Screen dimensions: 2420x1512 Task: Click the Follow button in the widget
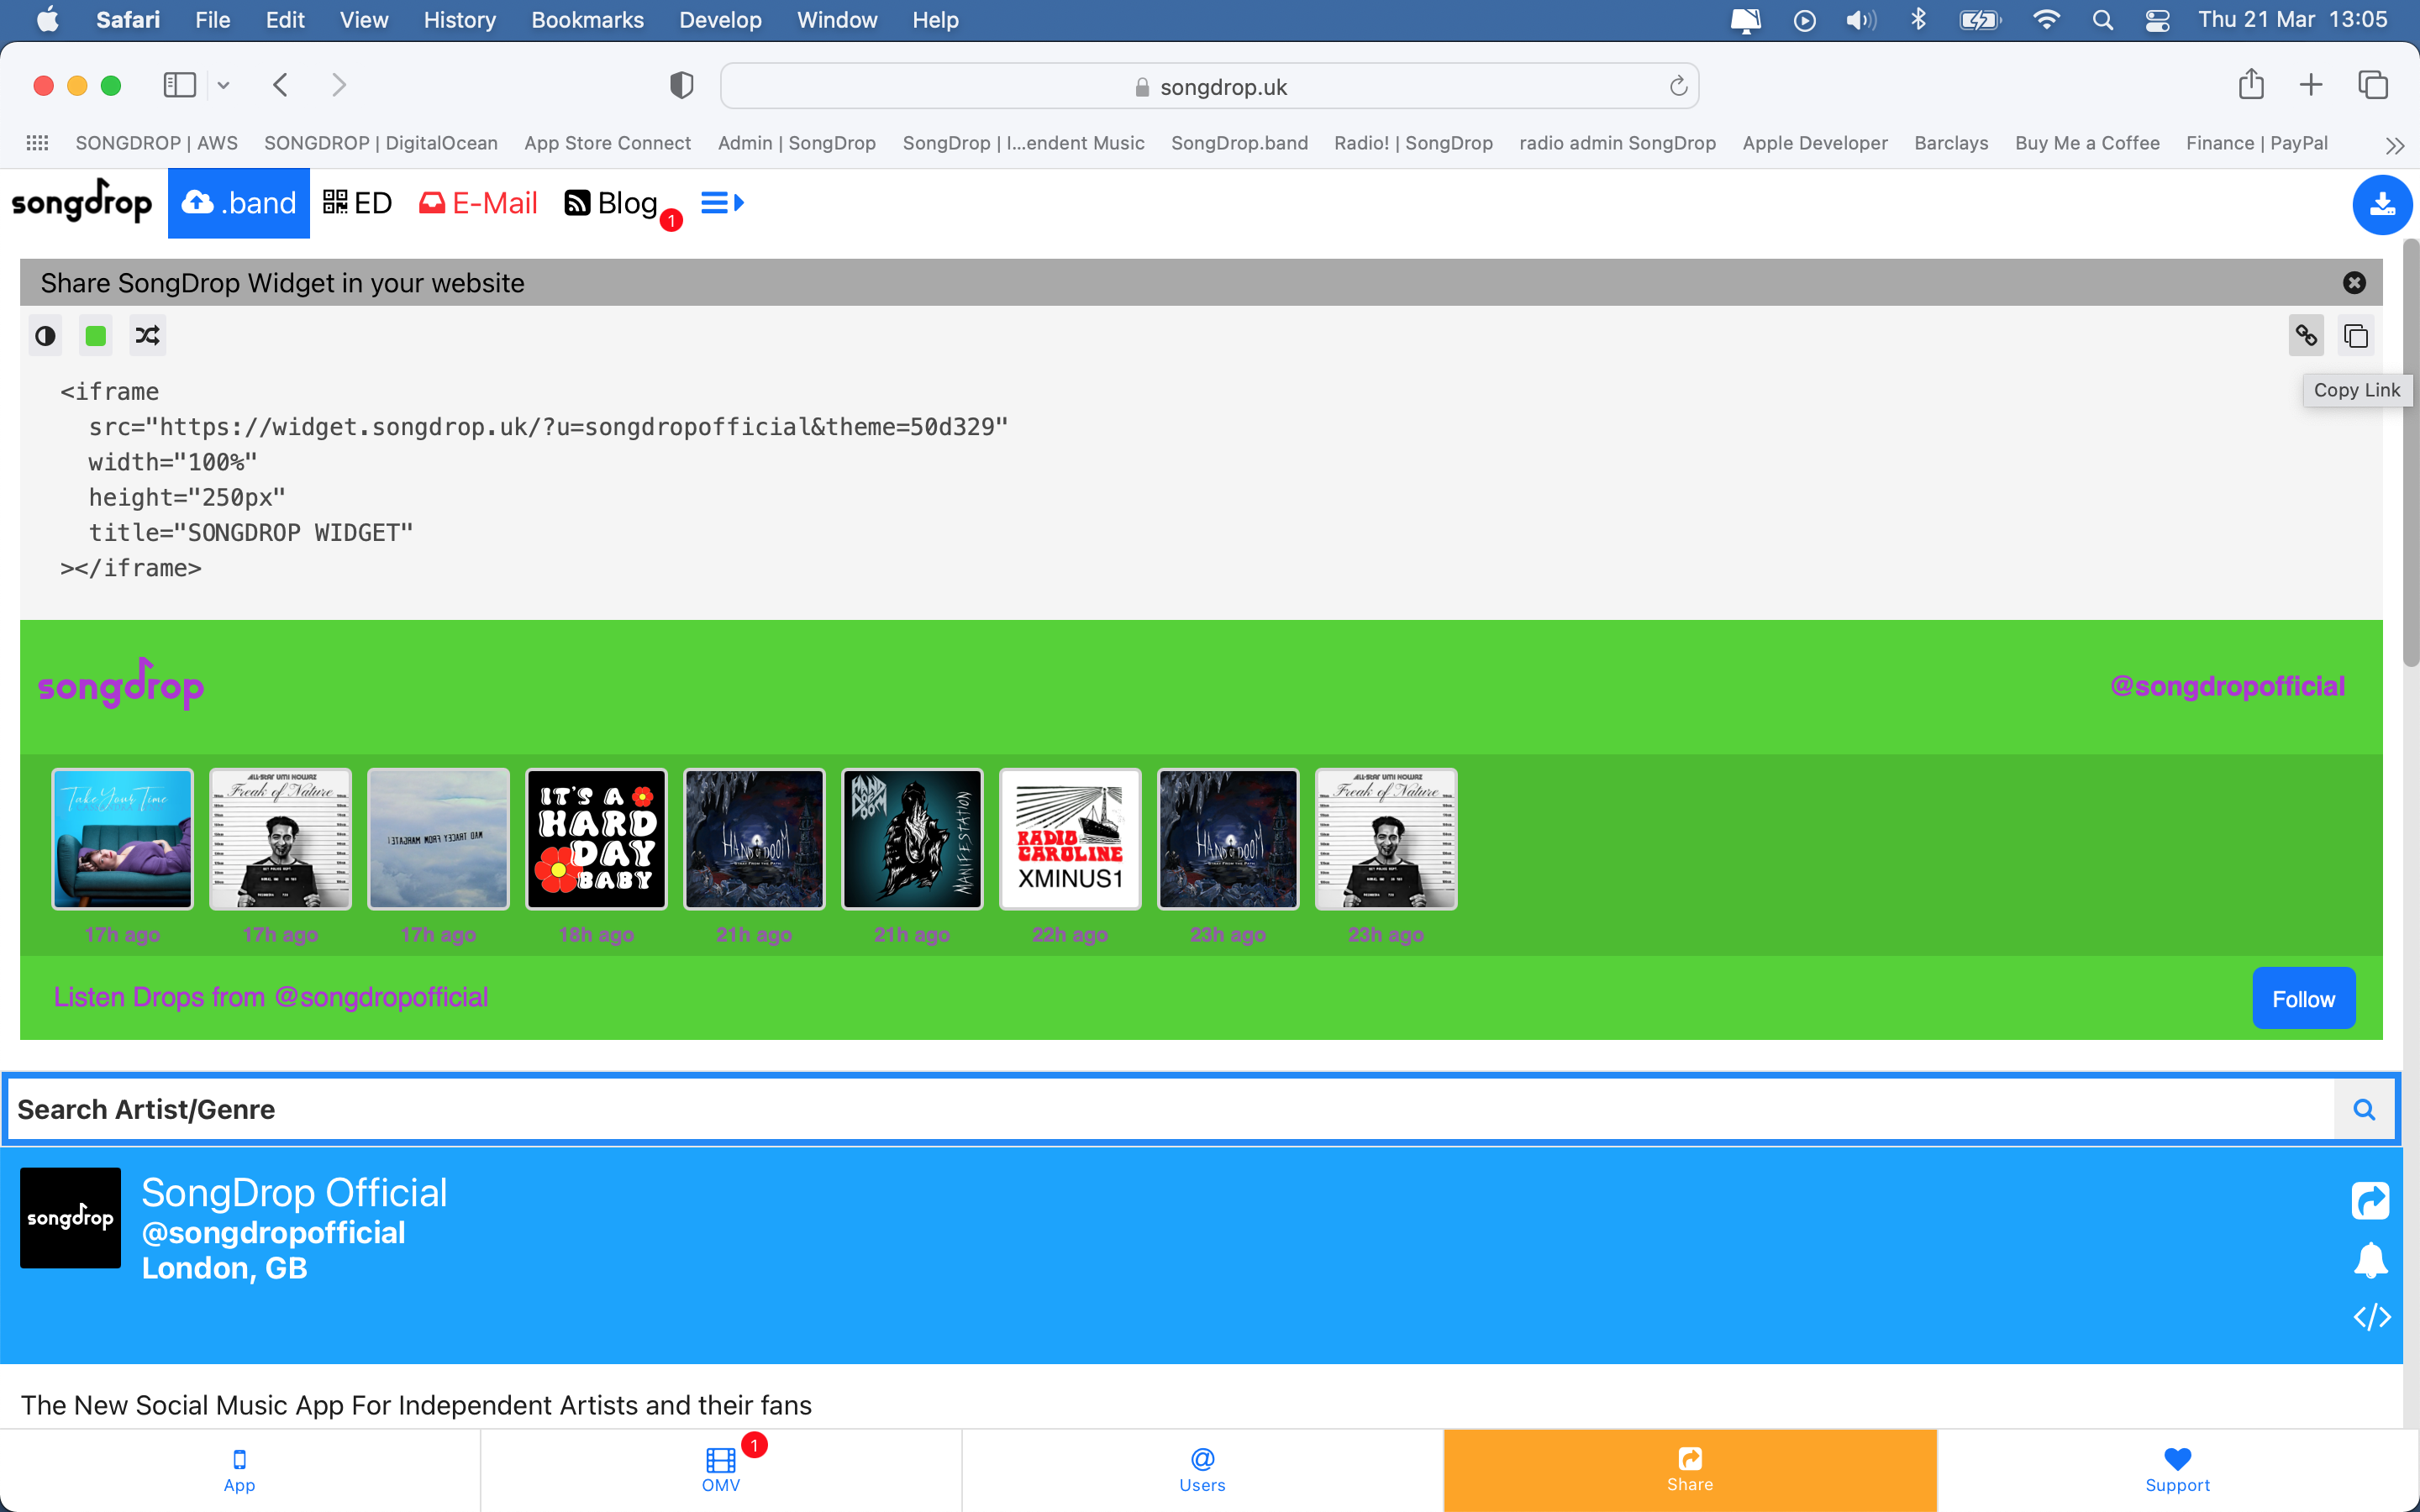point(2303,998)
